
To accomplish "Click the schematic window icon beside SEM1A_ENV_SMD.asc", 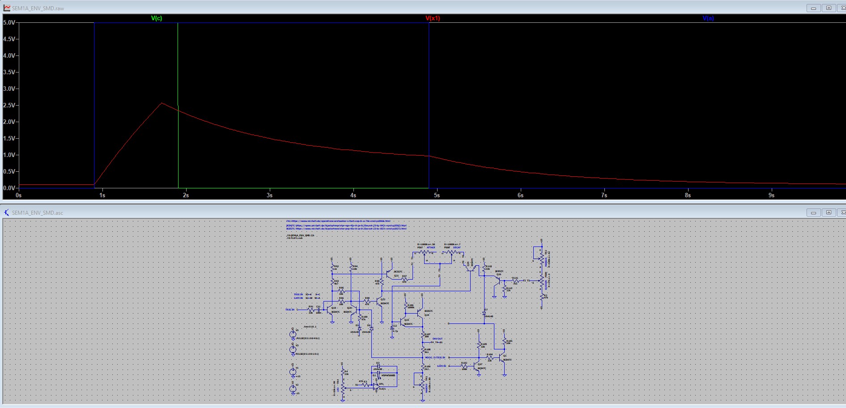I will tap(6, 212).
